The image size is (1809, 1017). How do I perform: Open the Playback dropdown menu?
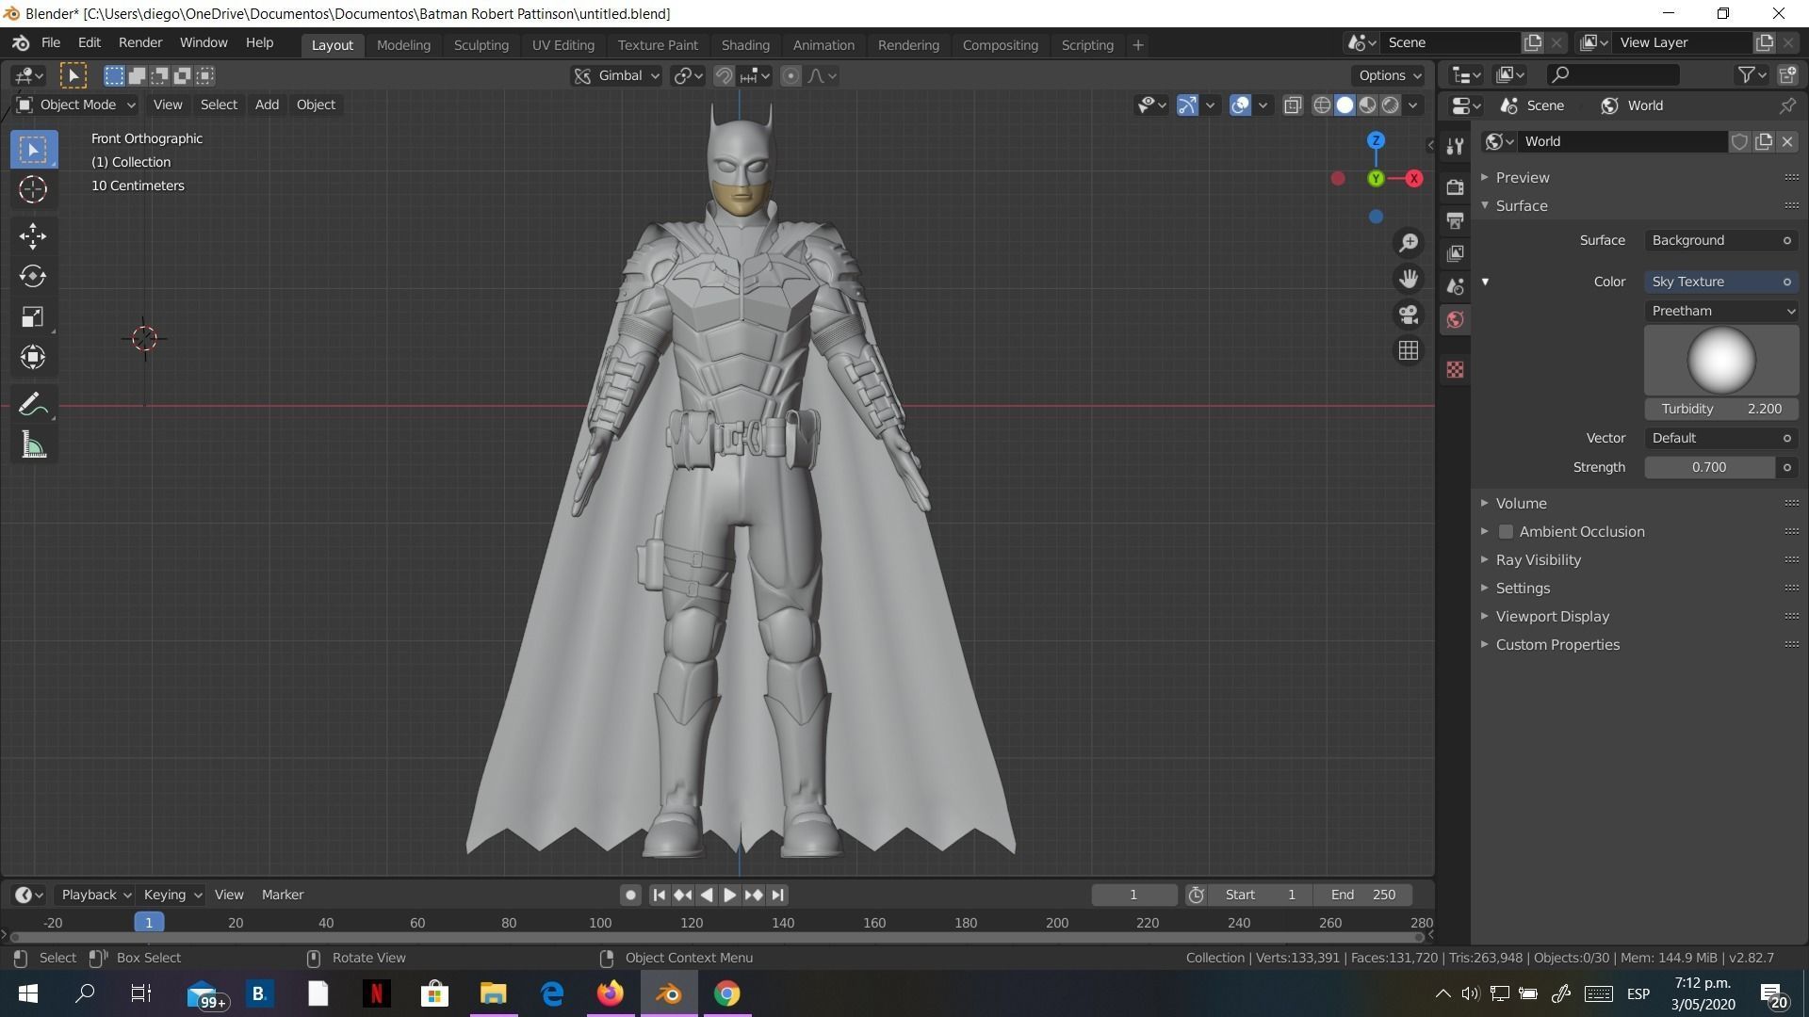click(95, 895)
